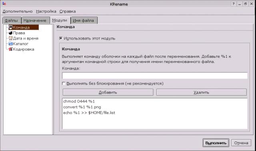Screen dimensions: 256x151
Task: Select the Права module icon
Action: click(11, 33)
